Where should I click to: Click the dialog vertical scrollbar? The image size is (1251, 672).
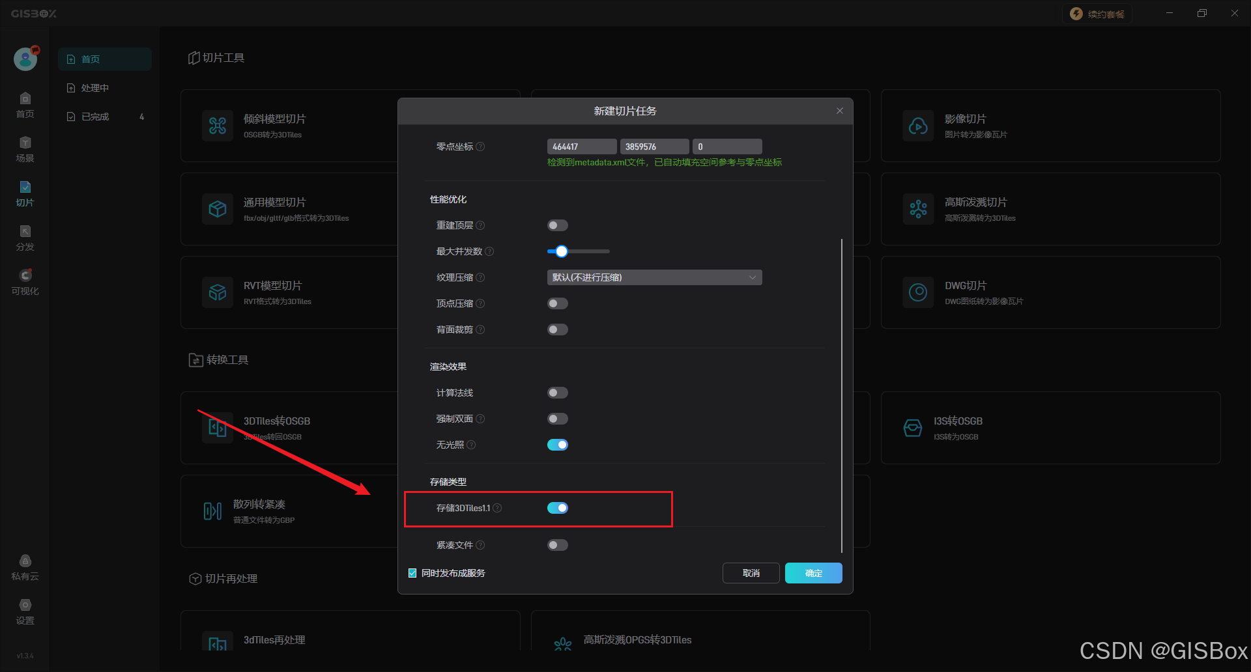click(842, 395)
